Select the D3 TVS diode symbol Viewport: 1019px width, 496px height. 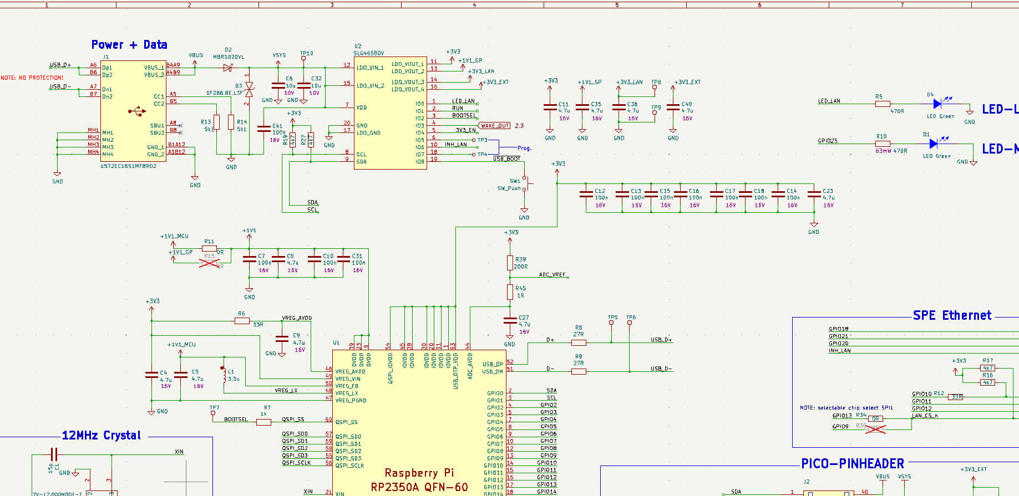click(x=249, y=90)
